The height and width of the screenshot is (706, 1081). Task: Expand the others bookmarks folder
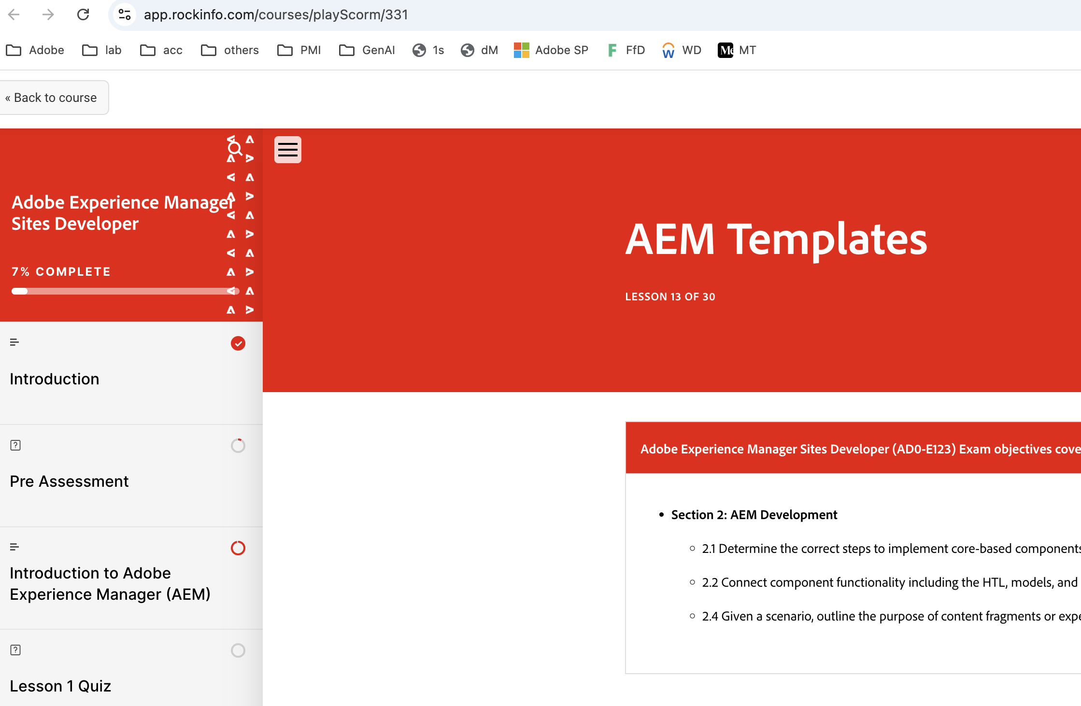coord(229,50)
